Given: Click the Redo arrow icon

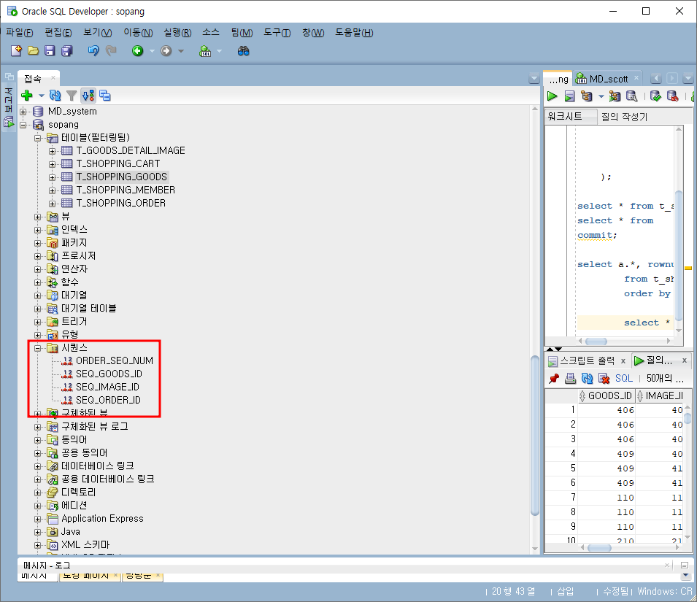Looking at the screenshot, I should [x=111, y=51].
